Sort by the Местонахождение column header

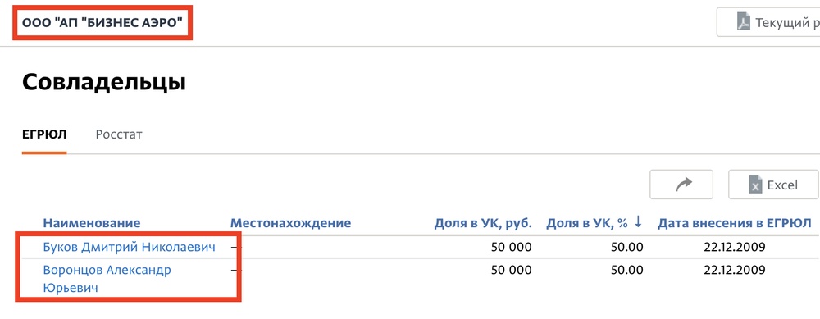[291, 223]
